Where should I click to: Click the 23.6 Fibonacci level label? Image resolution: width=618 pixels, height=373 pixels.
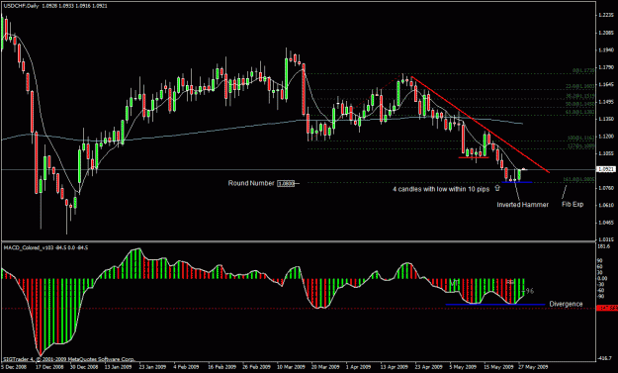[x=580, y=86]
